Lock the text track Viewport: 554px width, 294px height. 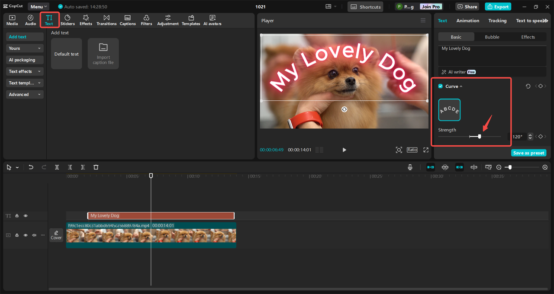point(17,216)
